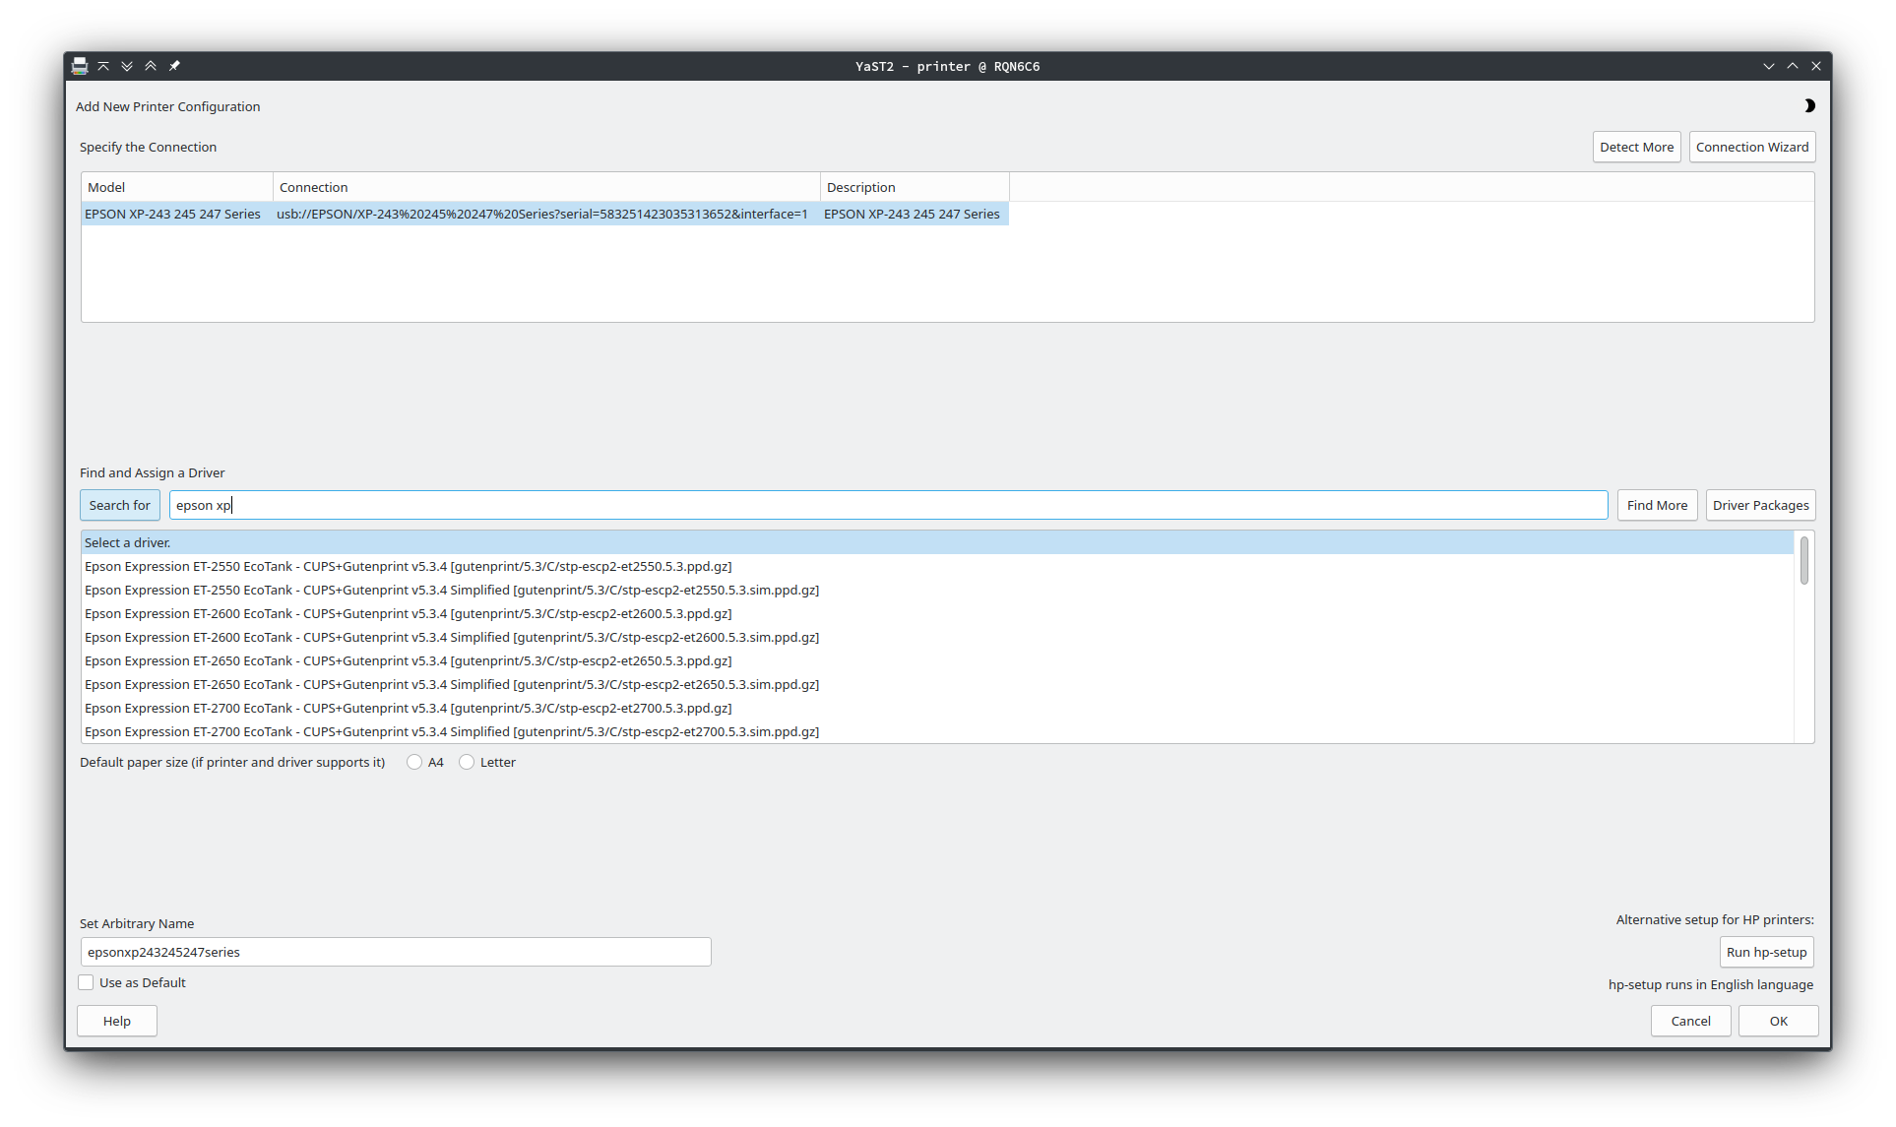Screen dimensions: 1896x1127
Task: Click the Set Arbitrary Name text field
Action: pyautogui.click(x=395, y=952)
